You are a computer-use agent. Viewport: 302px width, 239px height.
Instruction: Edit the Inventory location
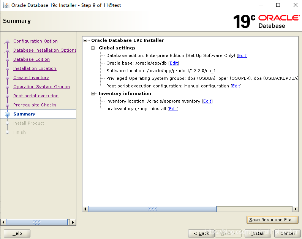(207, 101)
